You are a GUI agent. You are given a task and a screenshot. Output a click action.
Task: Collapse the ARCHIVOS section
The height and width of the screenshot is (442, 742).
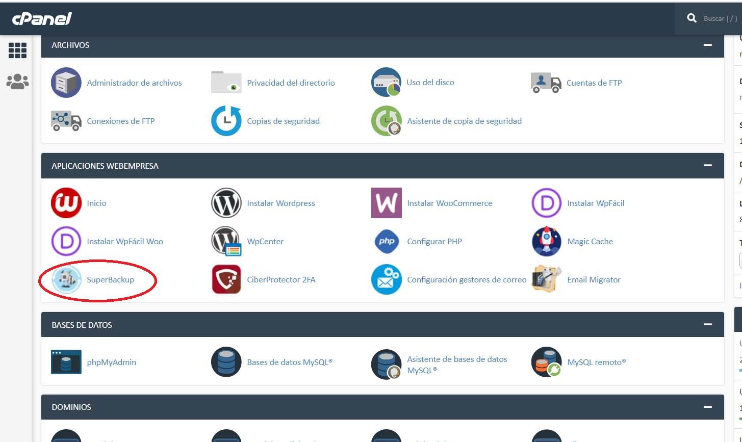(708, 45)
